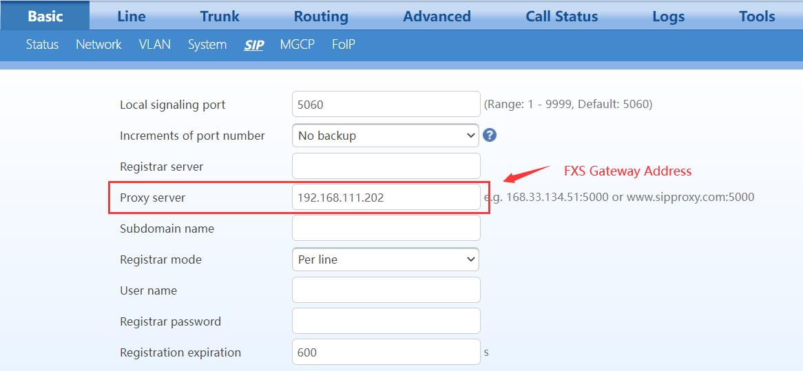803x371 pixels.
Task: Click the help icon beside port increments
Action: click(490, 135)
